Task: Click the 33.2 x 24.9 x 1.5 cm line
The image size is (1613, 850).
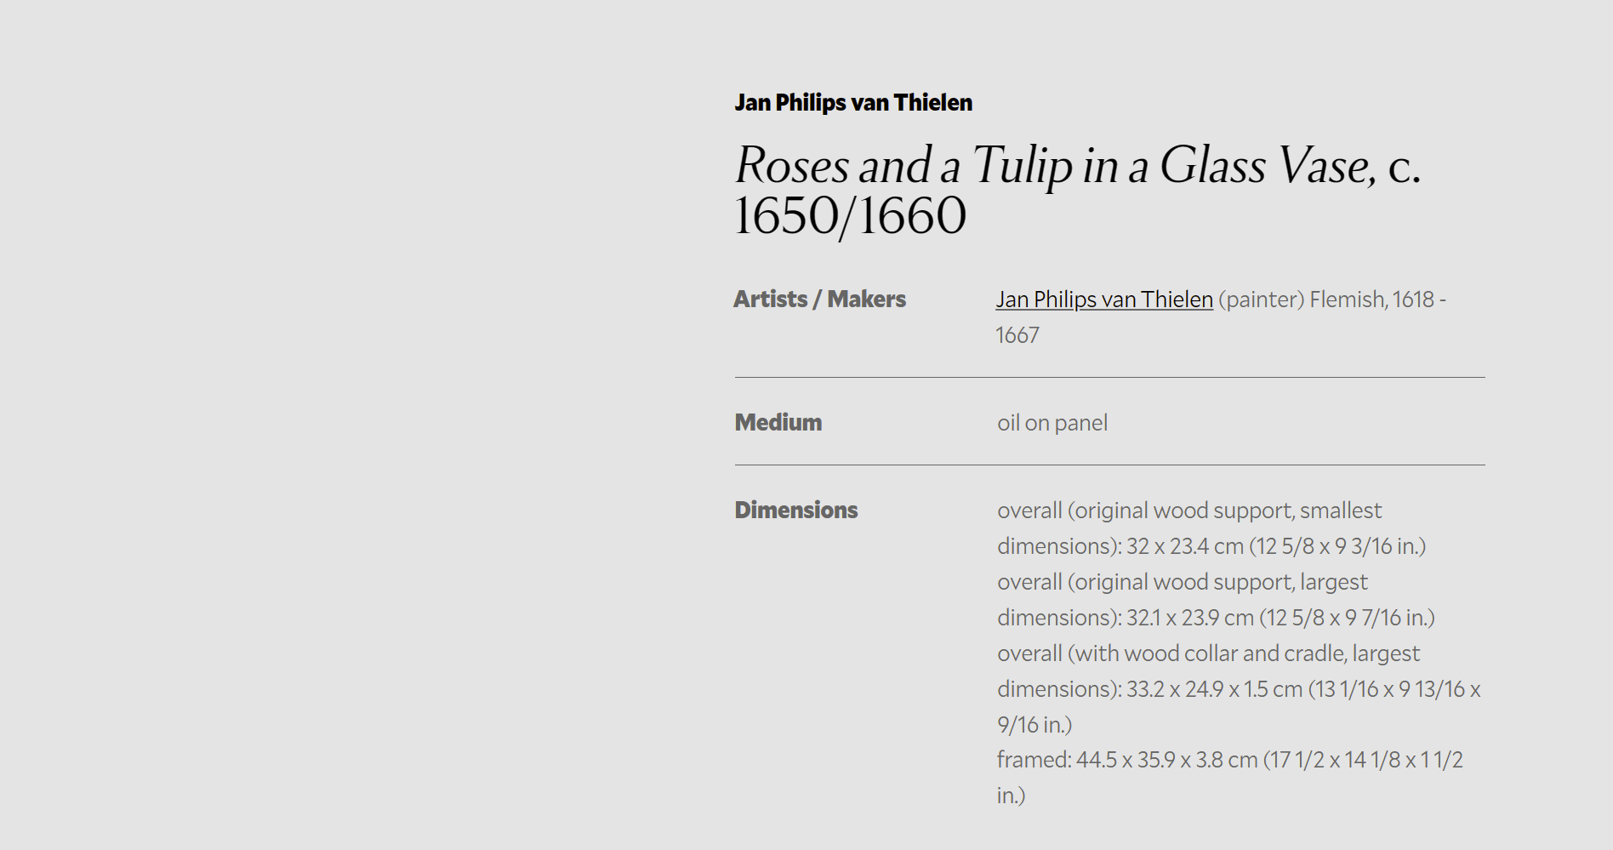Action: [x=1239, y=689]
